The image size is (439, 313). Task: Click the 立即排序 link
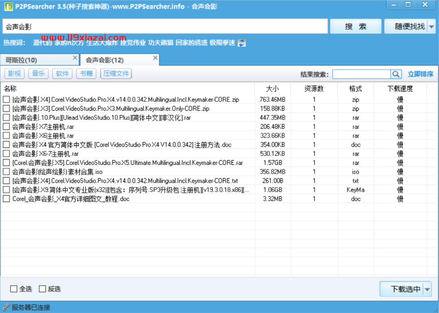tap(421, 74)
